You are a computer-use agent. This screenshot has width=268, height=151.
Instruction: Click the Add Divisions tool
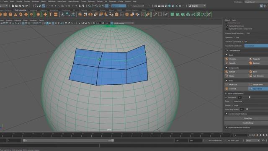258,76
